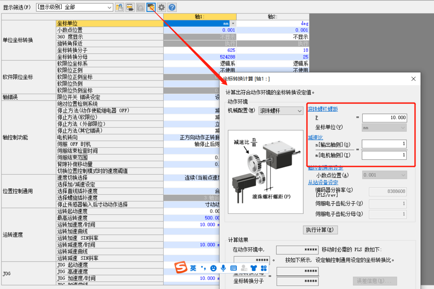434x289 pixels.
Task: Open the 机械配置 滚珠螺杆 dropdown
Action: (x=281, y=111)
